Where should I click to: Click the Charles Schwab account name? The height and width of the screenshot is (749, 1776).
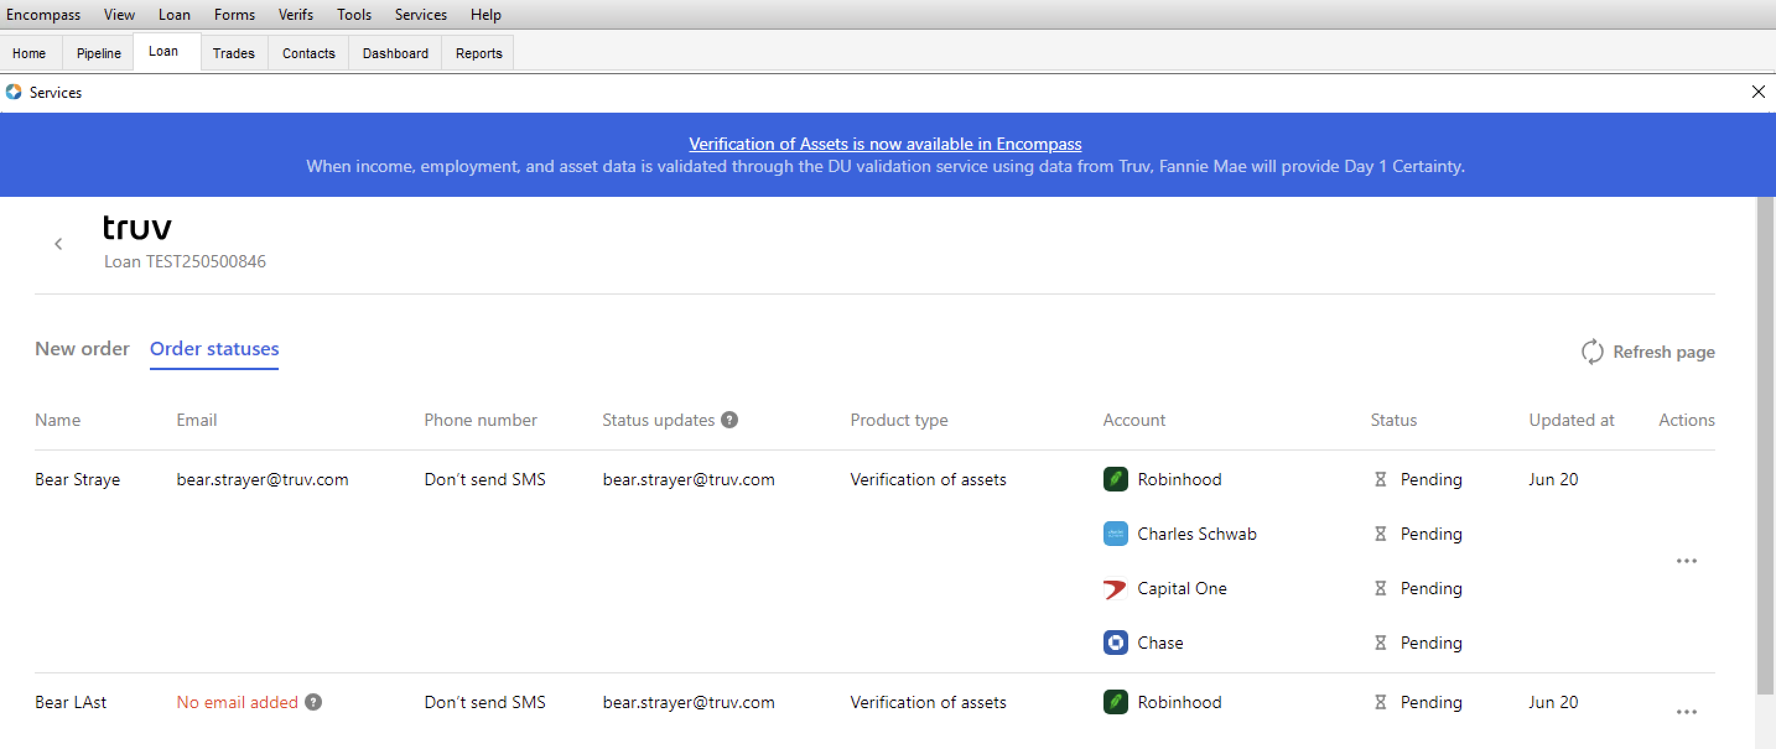1196,534
